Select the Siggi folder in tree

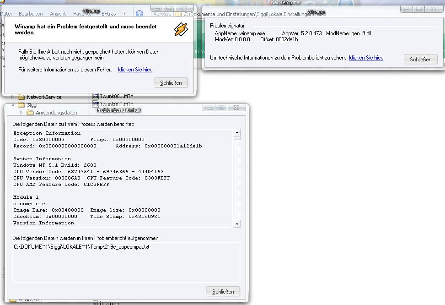pyautogui.click(x=32, y=105)
